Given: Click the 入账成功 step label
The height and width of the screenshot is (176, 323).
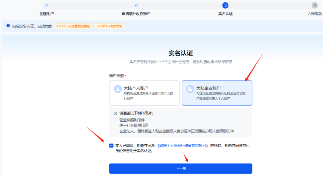Looking at the screenshot, I should click(315, 14).
